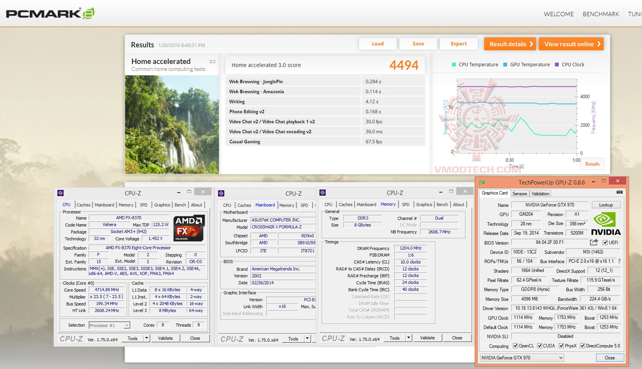
Task: Click the AMD FX Unlocked processor logo
Action: pyautogui.click(x=189, y=228)
